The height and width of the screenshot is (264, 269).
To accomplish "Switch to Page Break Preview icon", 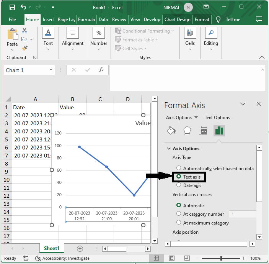I will [x=187, y=258].
